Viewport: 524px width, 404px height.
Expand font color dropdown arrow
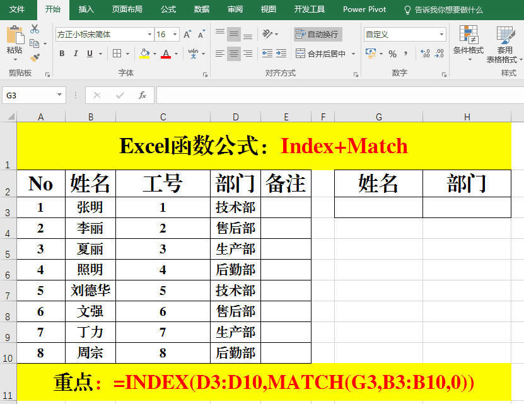pos(176,54)
